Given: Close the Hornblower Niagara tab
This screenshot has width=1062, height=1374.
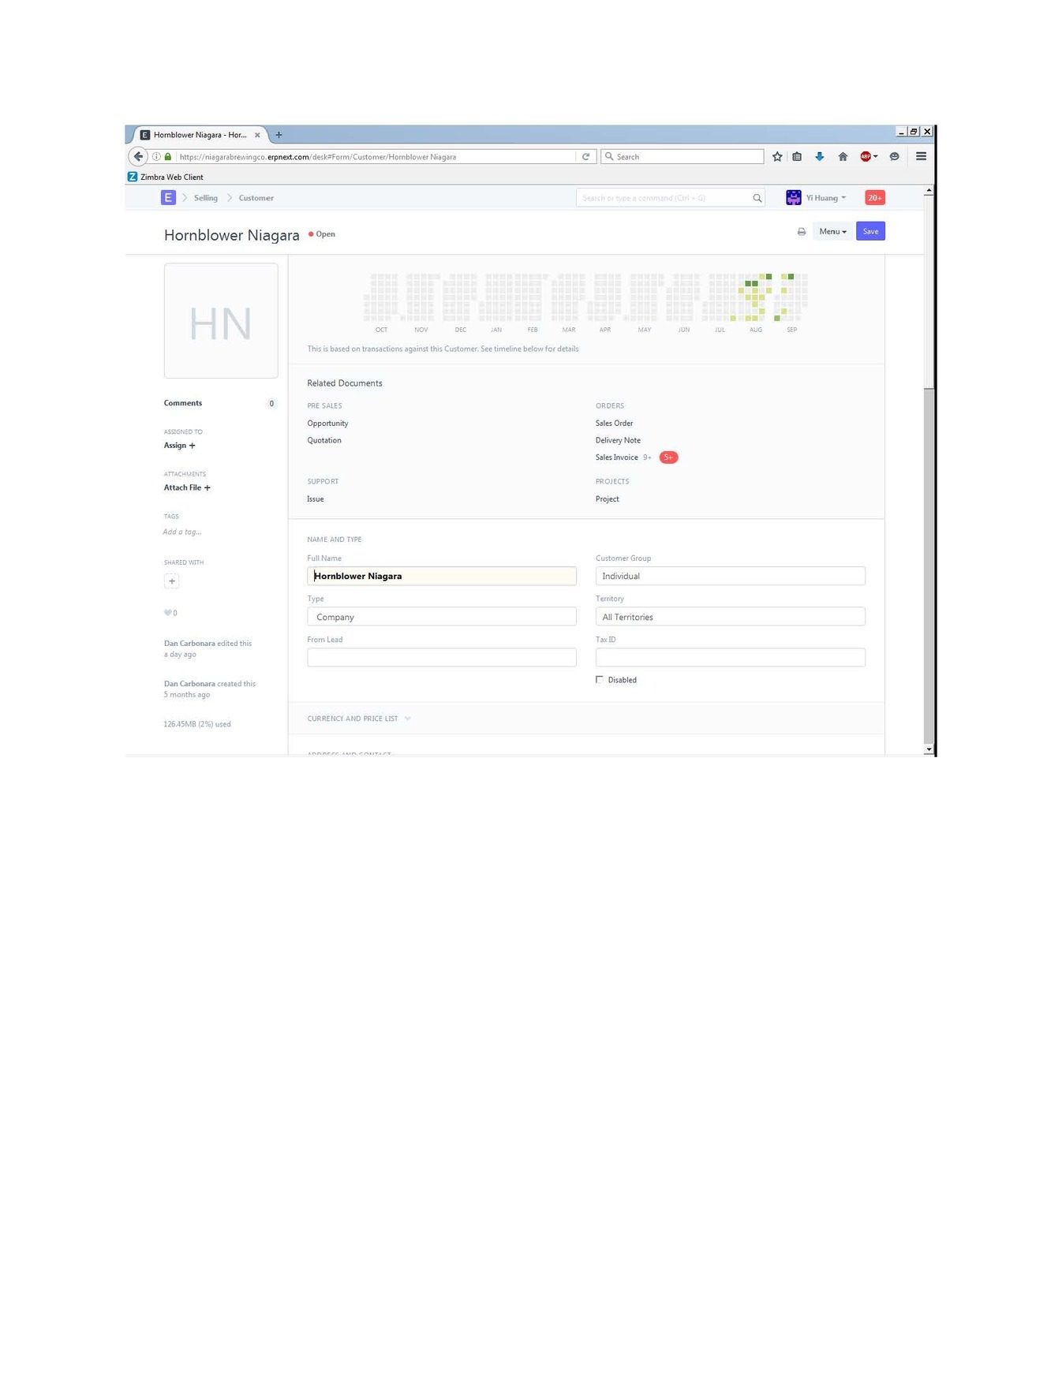Looking at the screenshot, I should (257, 135).
